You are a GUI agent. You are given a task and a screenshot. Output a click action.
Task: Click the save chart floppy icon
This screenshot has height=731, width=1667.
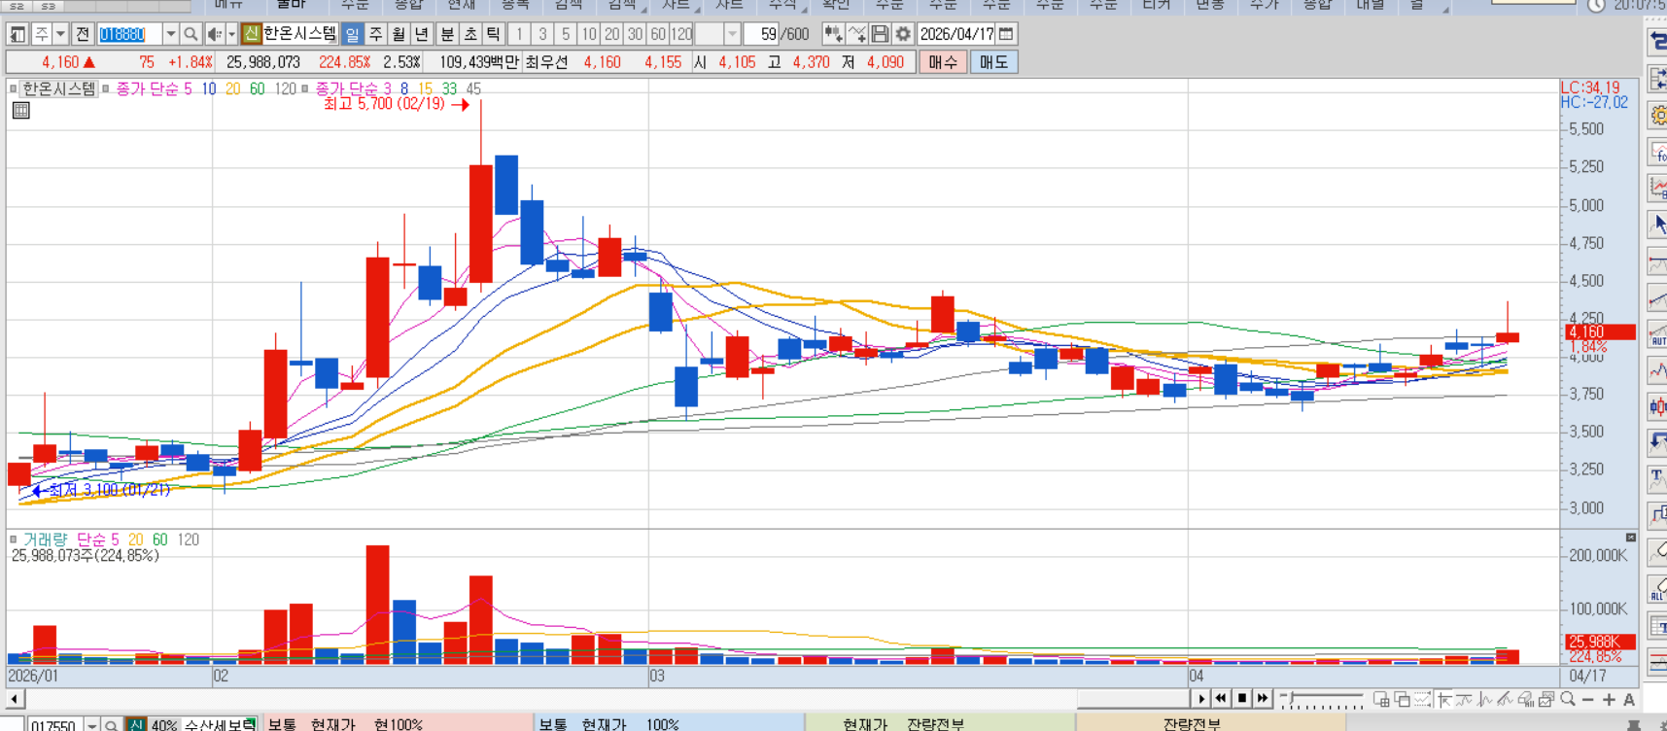coord(880,34)
